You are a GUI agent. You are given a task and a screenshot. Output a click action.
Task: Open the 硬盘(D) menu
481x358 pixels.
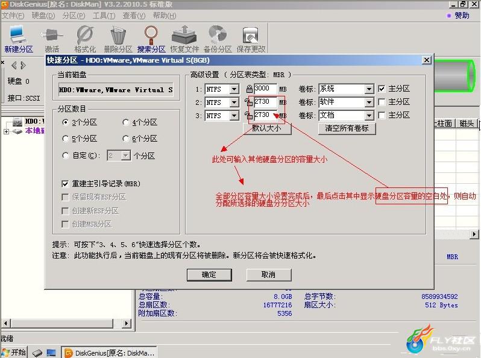[x=43, y=15]
